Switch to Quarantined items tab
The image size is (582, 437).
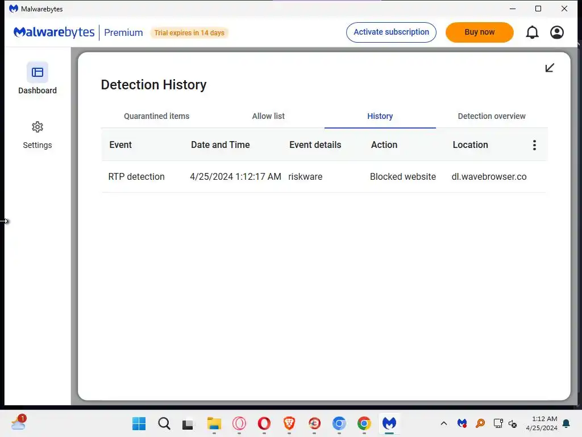157,116
